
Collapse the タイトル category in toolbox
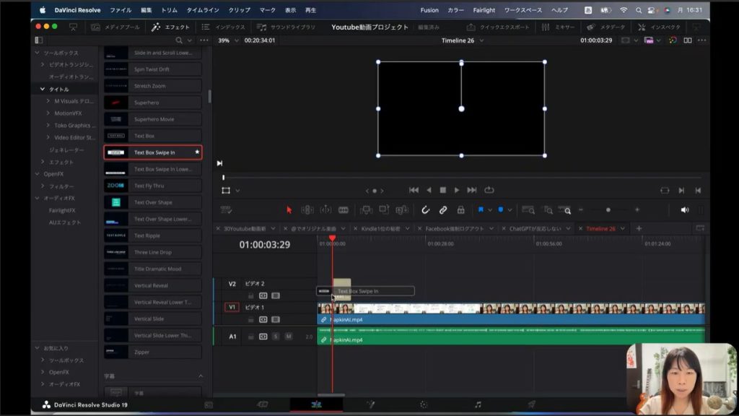[43, 89]
